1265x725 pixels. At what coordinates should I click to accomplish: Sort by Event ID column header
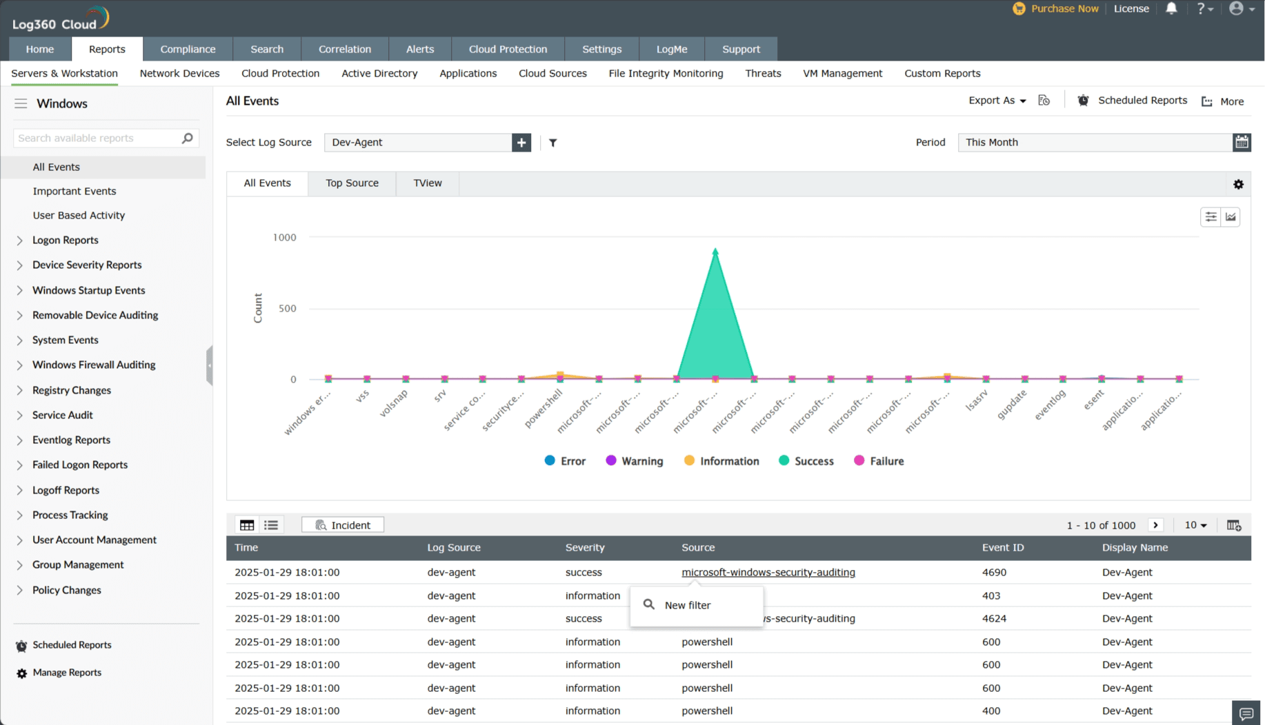[1002, 547]
